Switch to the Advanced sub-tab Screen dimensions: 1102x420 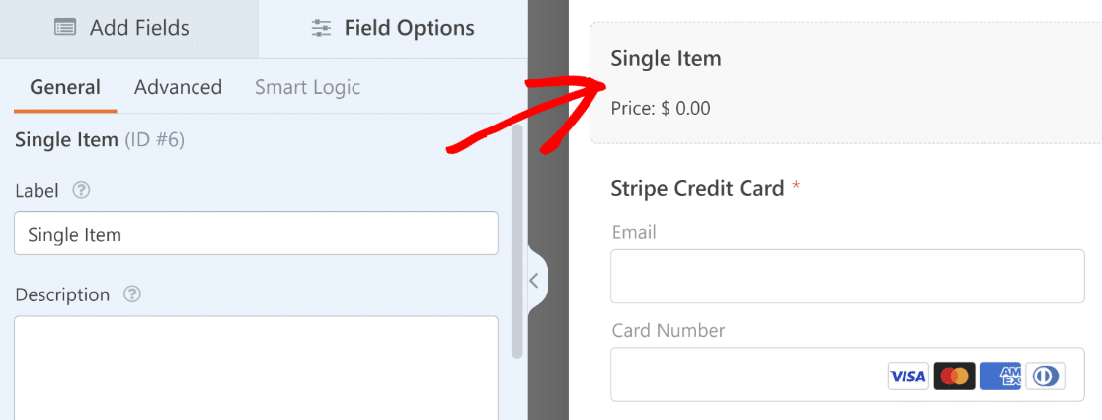click(x=178, y=87)
